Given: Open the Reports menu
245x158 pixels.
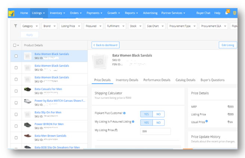Looking at the screenshot, I should tap(131, 13).
